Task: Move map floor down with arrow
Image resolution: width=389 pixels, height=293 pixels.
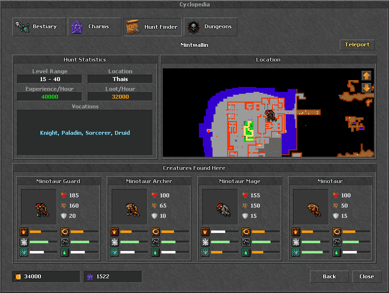Action: tap(367, 88)
